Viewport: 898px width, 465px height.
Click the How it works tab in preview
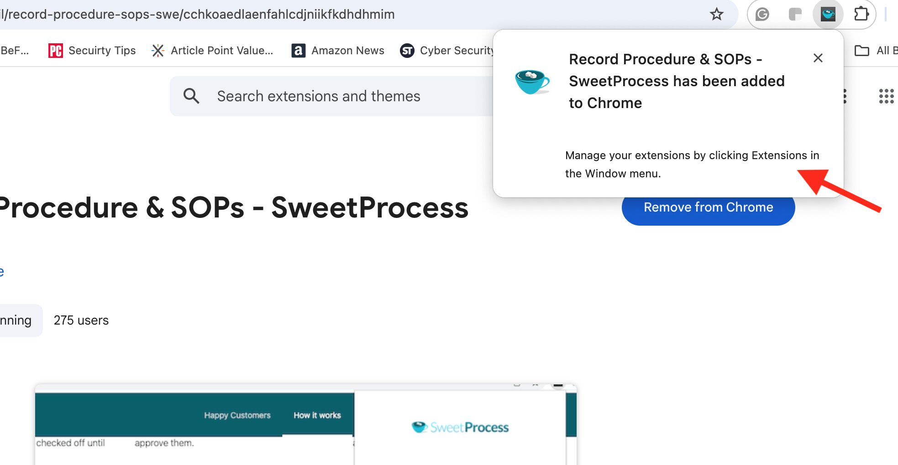(317, 415)
